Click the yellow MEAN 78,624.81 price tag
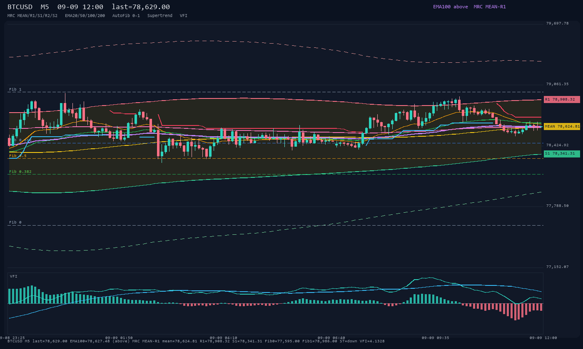 (x=562, y=126)
